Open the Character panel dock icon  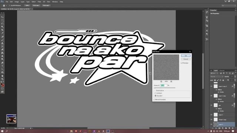pyautogui.click(x=207, y=31)
